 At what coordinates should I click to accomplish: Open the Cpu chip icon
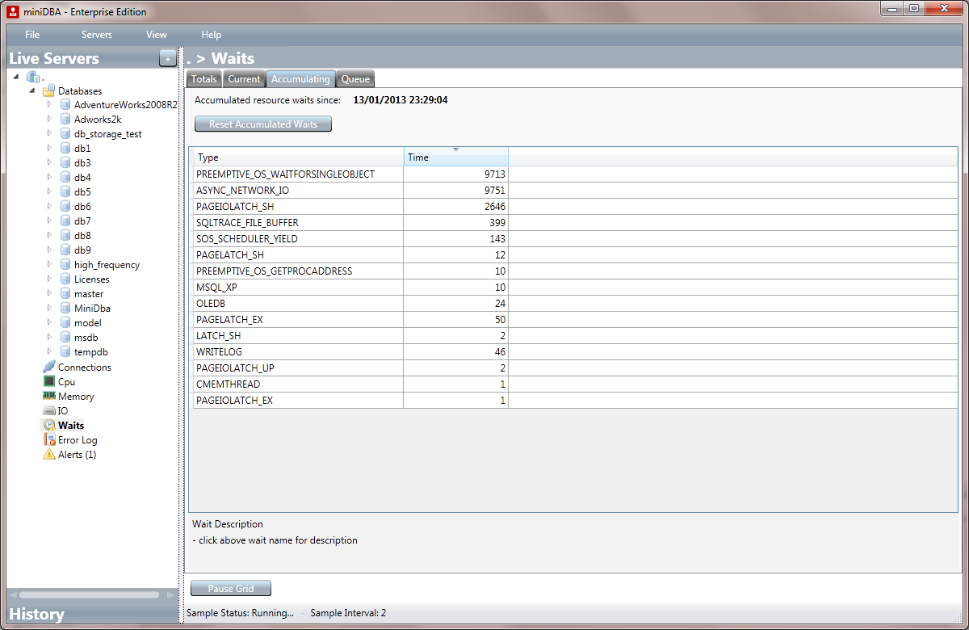pyautogui.click(x=49, y=382)
